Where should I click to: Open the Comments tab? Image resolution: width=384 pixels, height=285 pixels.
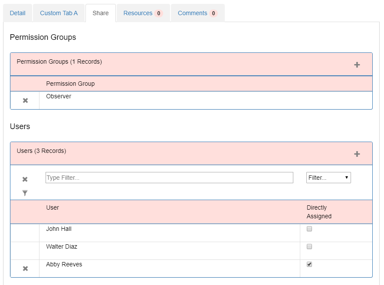pos(197,13)
